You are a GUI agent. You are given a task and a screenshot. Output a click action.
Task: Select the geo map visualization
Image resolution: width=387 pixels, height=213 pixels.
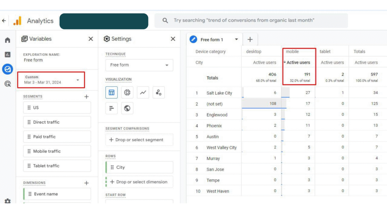[x=127, y=108]
